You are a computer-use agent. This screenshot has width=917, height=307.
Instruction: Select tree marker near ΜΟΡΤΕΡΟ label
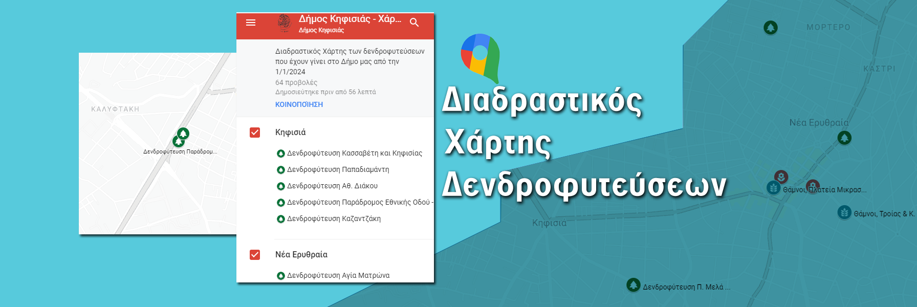tap(771, 27)
